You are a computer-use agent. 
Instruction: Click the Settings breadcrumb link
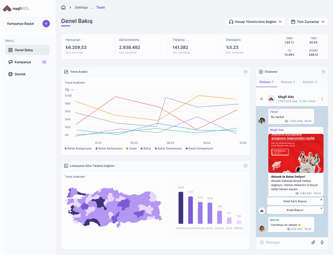point(81,7)
